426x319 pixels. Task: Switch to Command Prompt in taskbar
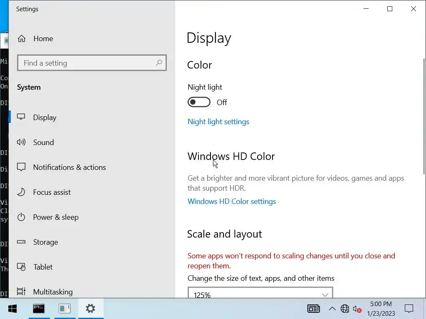pos(39,309)
